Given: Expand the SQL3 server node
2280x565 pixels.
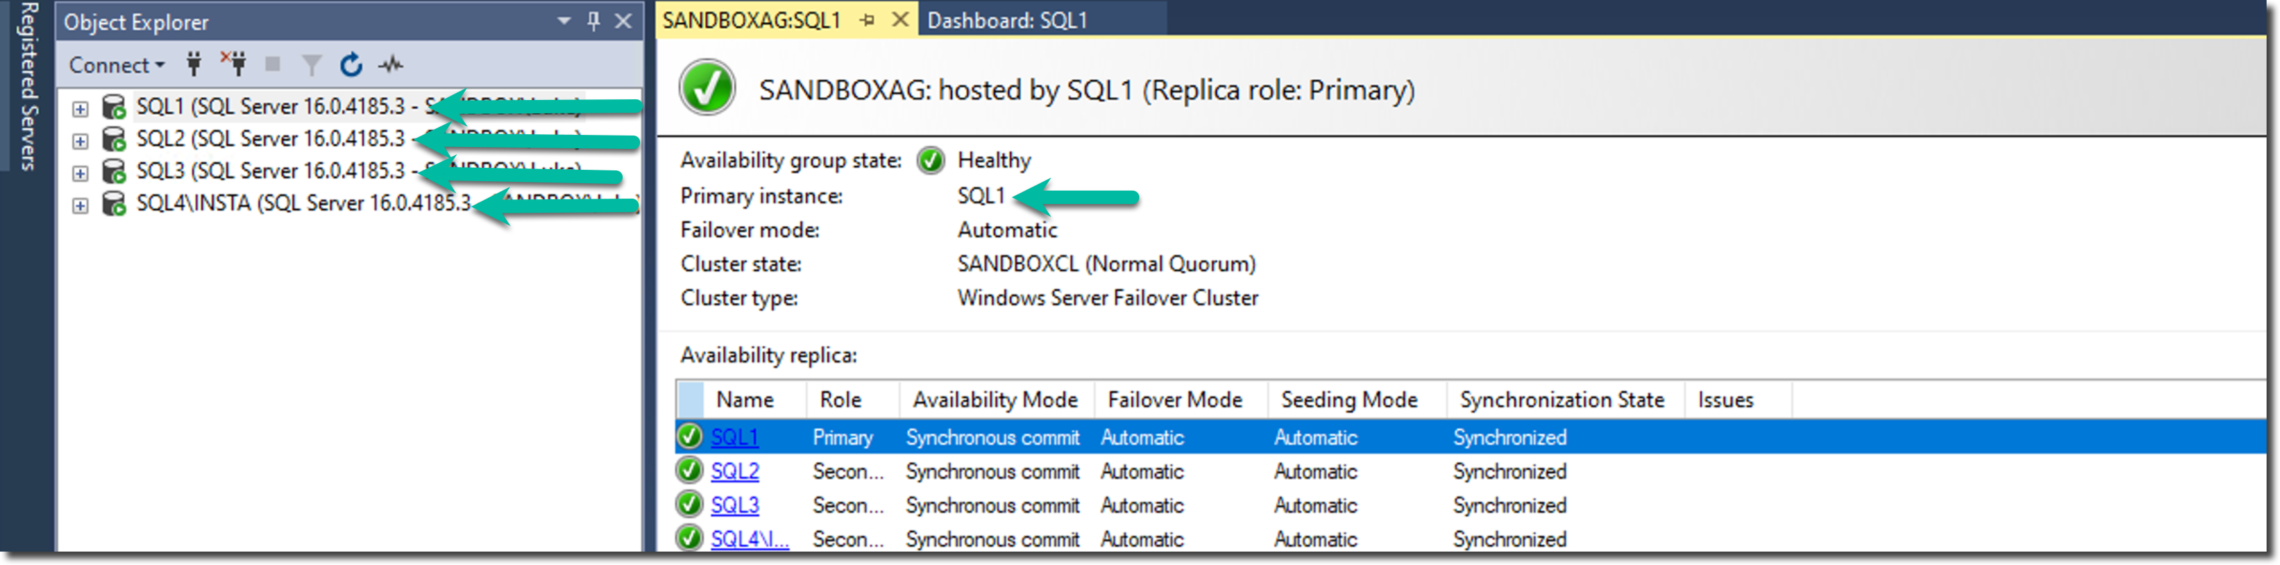Looking at the screenshot, I should click(81, 172).
